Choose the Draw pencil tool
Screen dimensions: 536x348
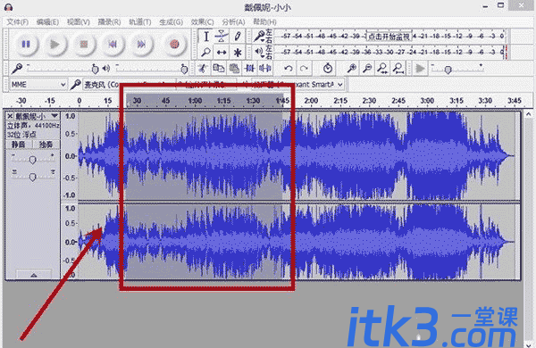[238, 37]
